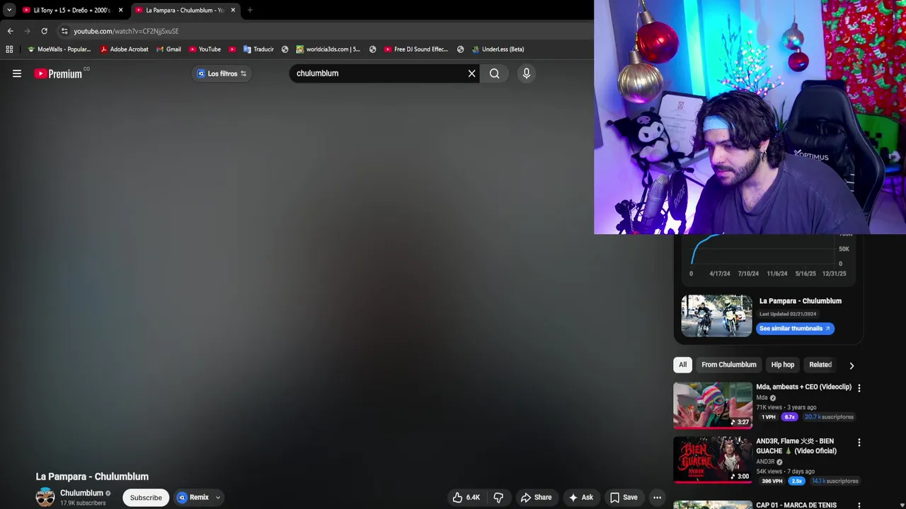Go to YouTube Premium home logo
This screenshot has width=906, height=509.
(58, 74)
